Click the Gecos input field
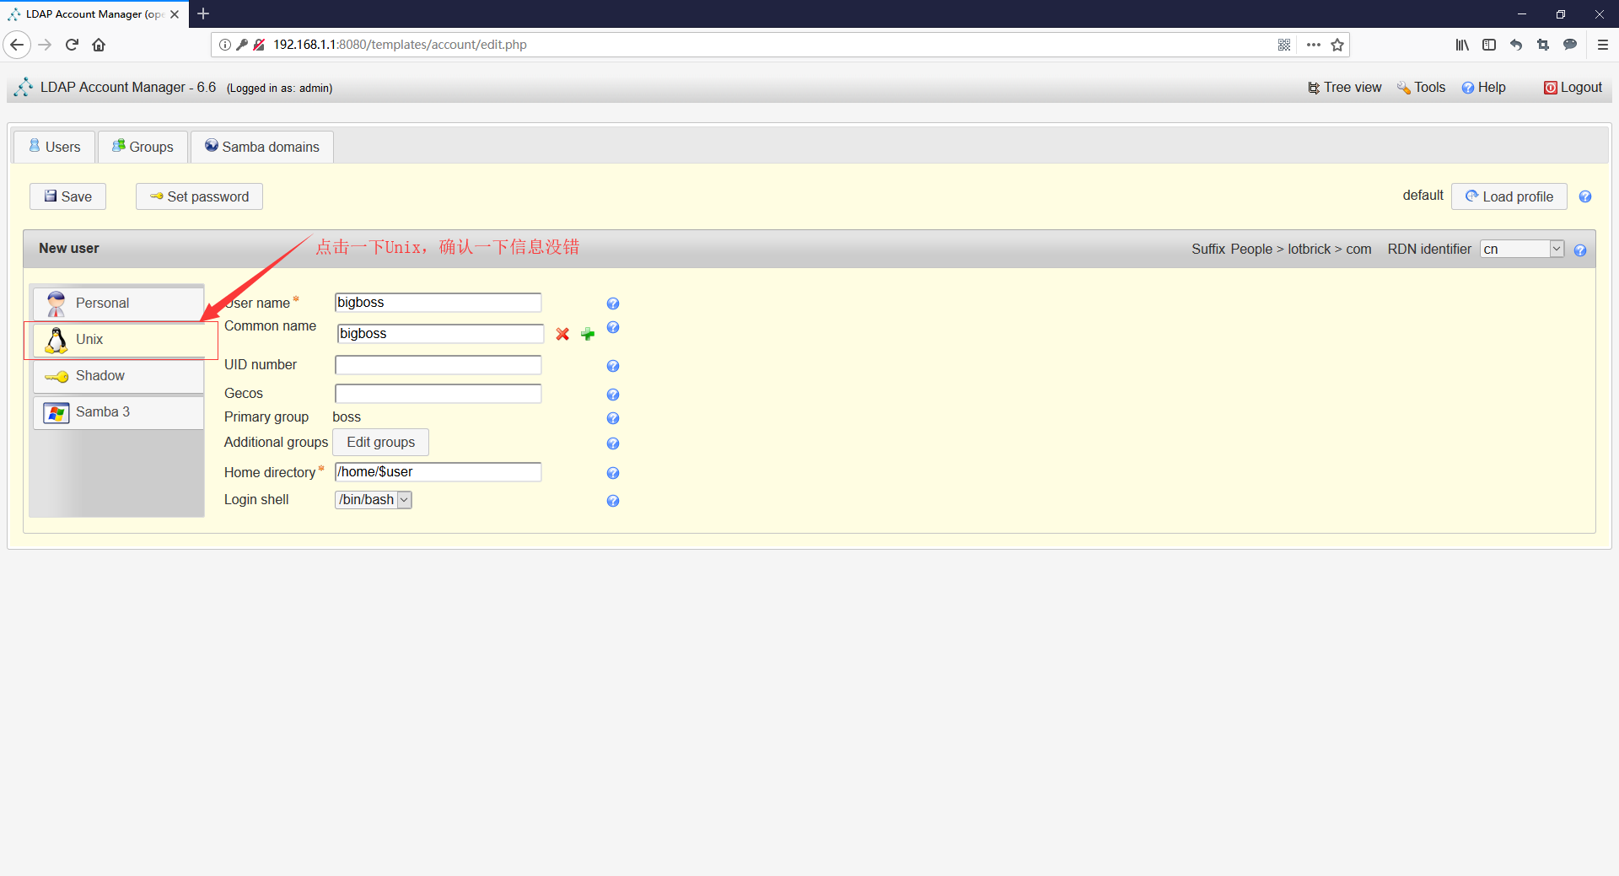Viewport: 1619px width, 876px height. [438, 394]
